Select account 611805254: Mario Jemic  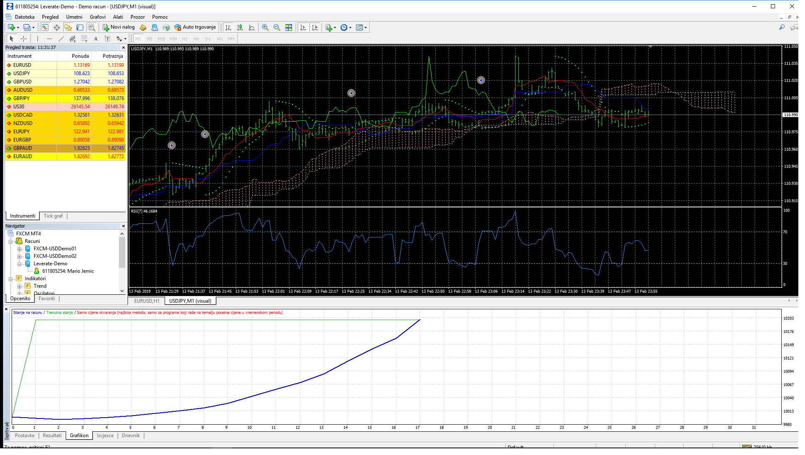point(68,271)
